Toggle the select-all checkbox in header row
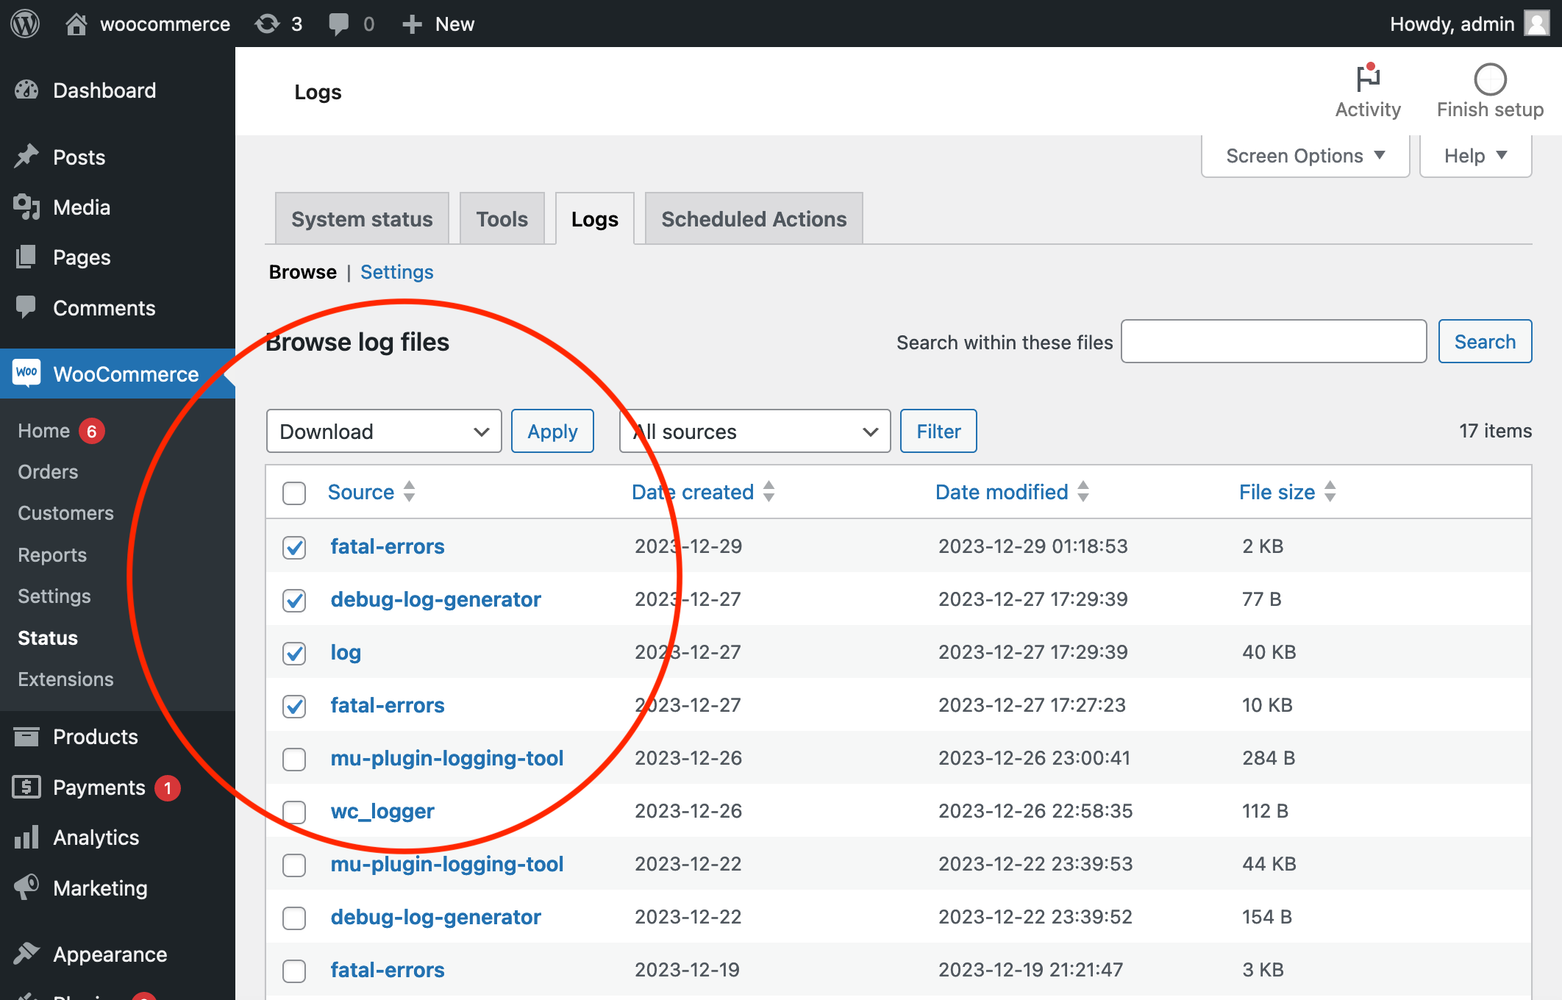The width and height of the screenshot is (1562, 1000). click(x=293, y=493)
